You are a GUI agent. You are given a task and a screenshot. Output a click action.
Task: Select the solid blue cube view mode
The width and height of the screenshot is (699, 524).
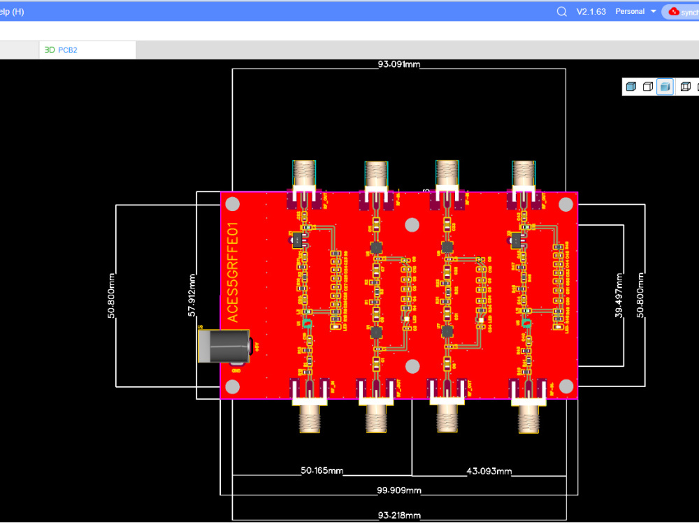tap(631, 86)
